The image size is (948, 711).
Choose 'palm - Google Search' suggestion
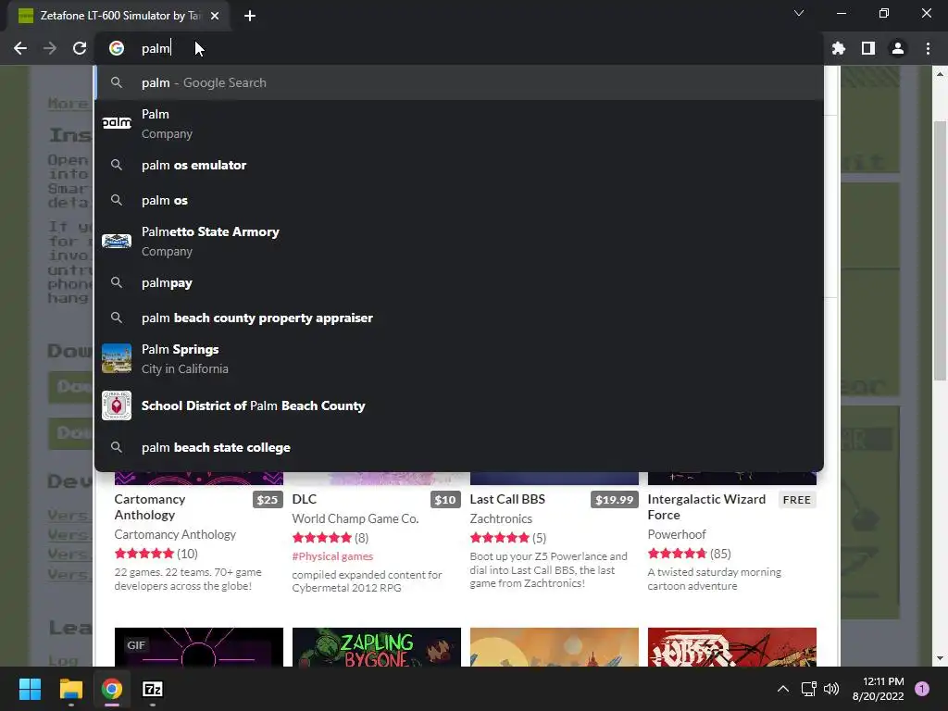coord(459,82)
